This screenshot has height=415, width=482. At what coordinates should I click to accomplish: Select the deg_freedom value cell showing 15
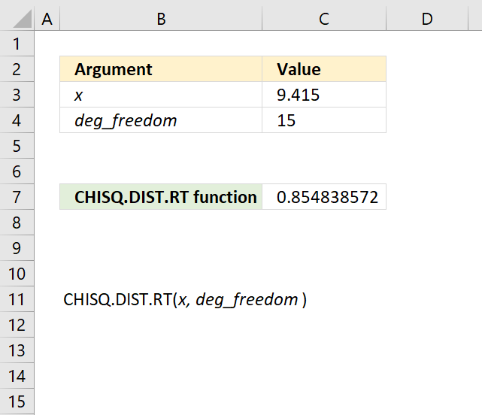324,120
